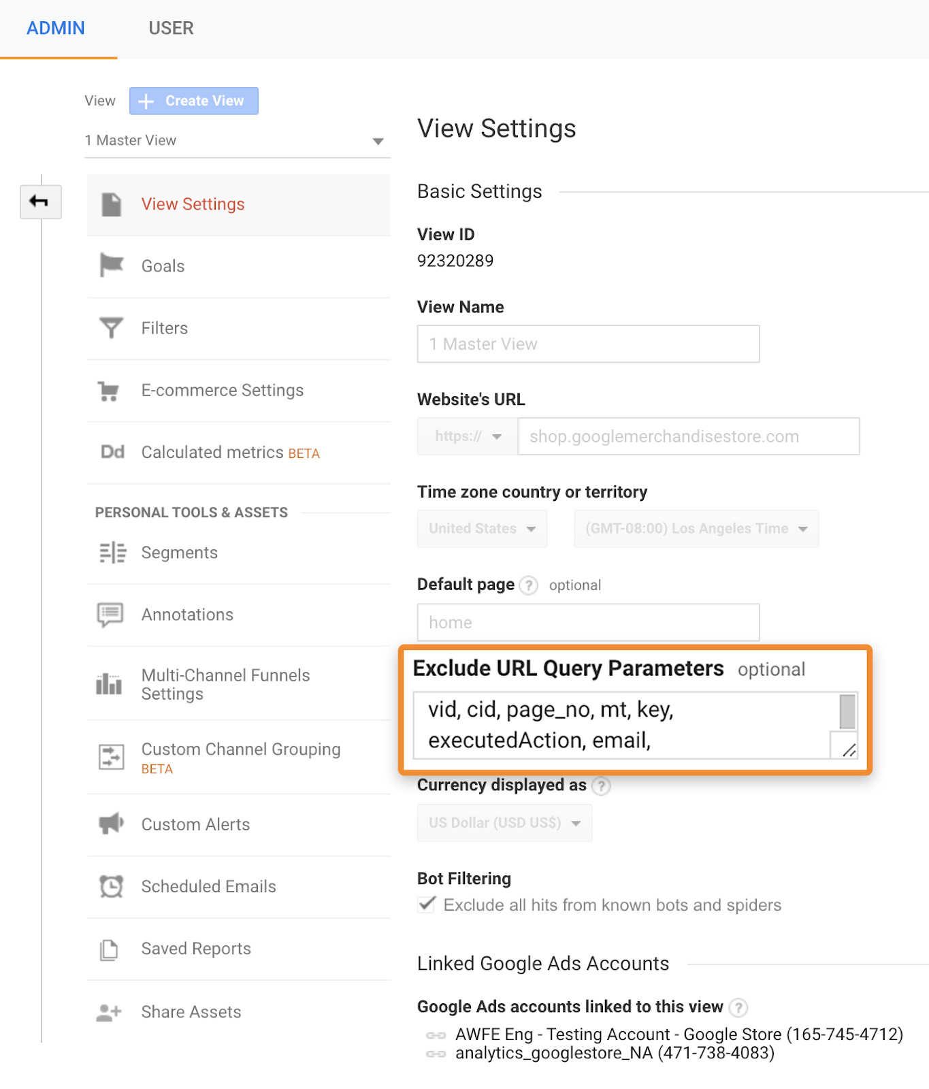This screenshot has width=929, height=1089.
Task: Click the Default page input field
Action: point(588,623)
